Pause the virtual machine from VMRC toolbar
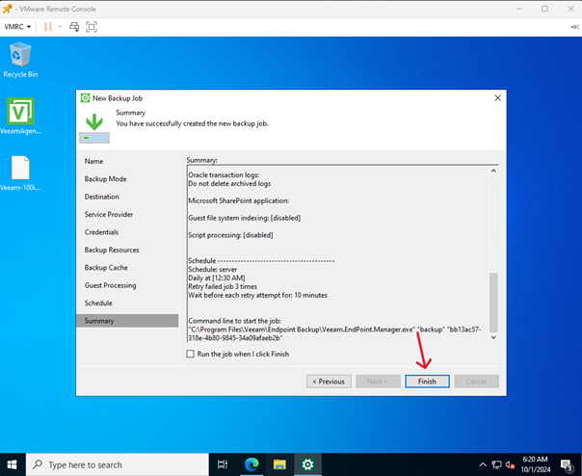This screenshot has height=476, width=582. point(45,26)
